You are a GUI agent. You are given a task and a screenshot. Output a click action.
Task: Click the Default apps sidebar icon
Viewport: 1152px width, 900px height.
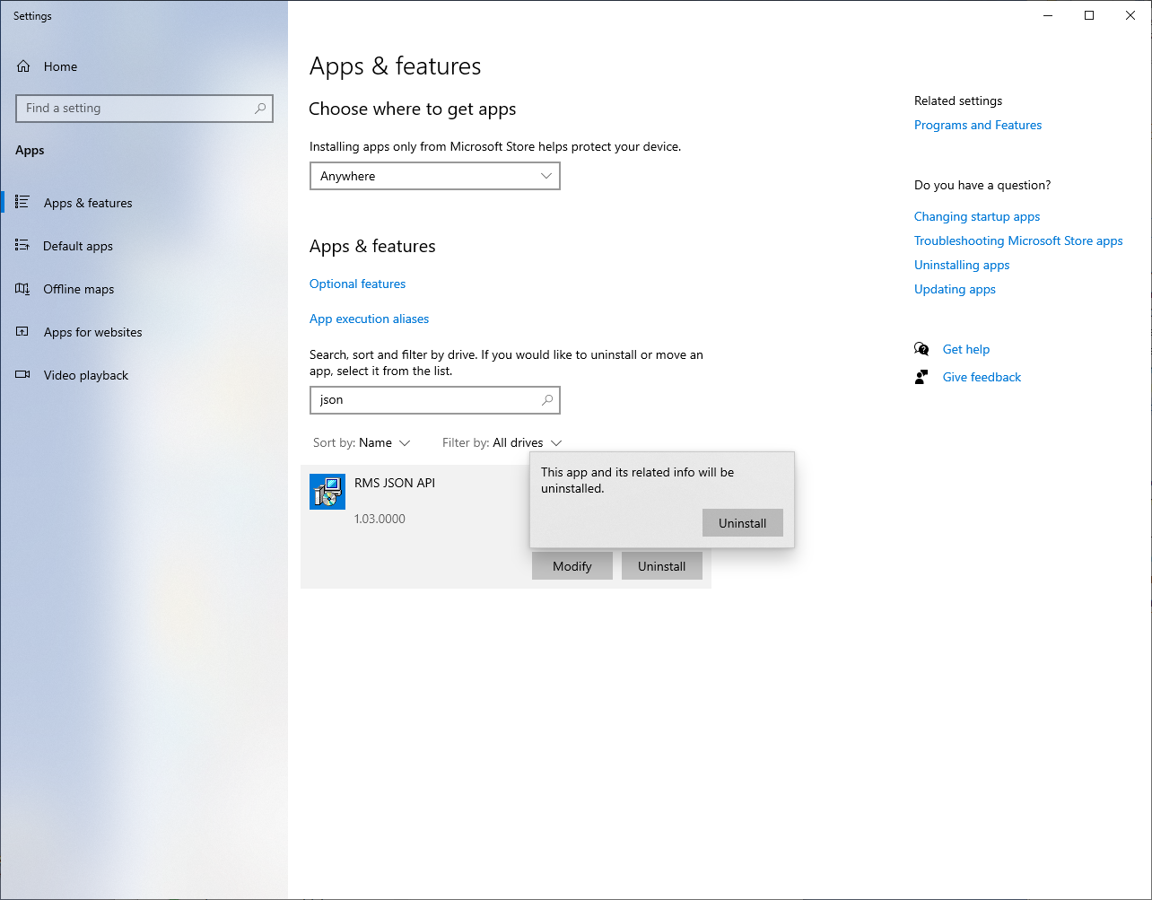(23, 246)
